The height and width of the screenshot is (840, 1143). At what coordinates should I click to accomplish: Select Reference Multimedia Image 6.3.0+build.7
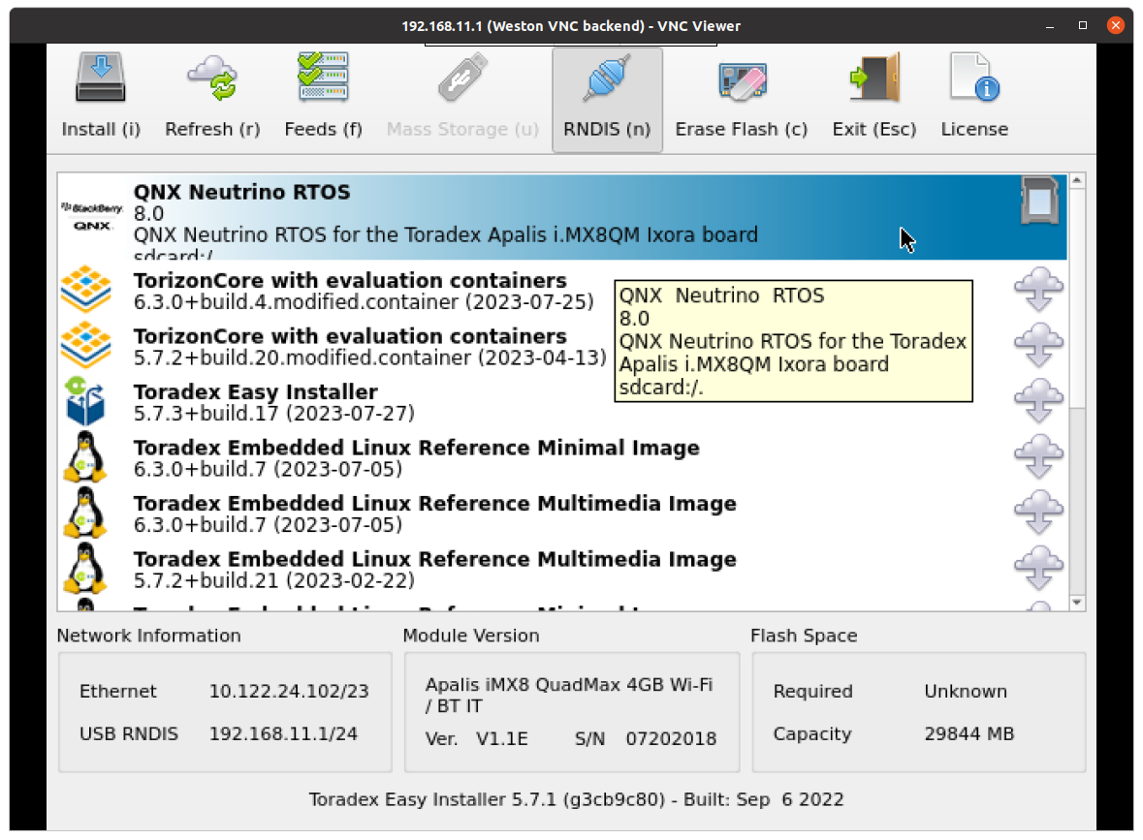(434, 514)
